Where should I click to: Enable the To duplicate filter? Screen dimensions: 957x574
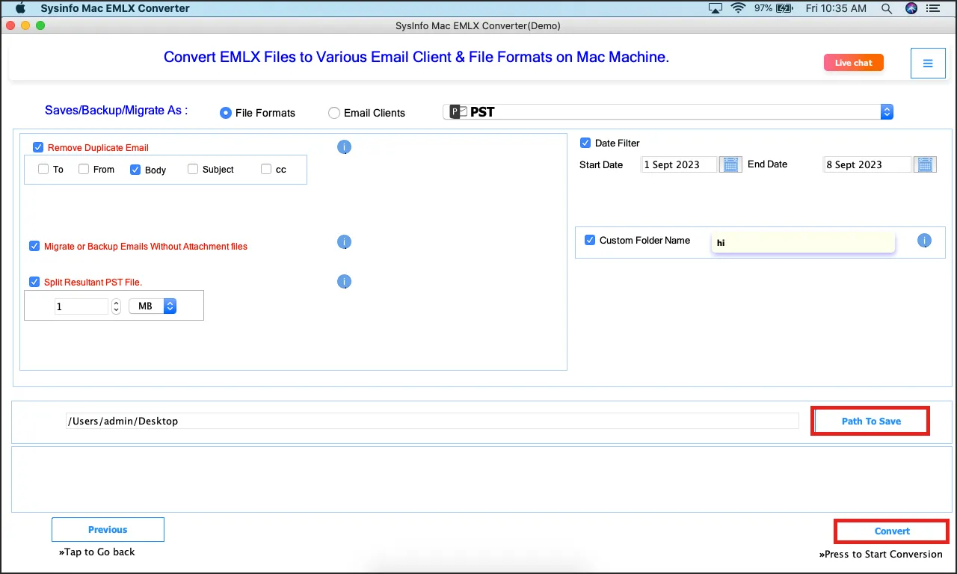(x=43, y=169)
